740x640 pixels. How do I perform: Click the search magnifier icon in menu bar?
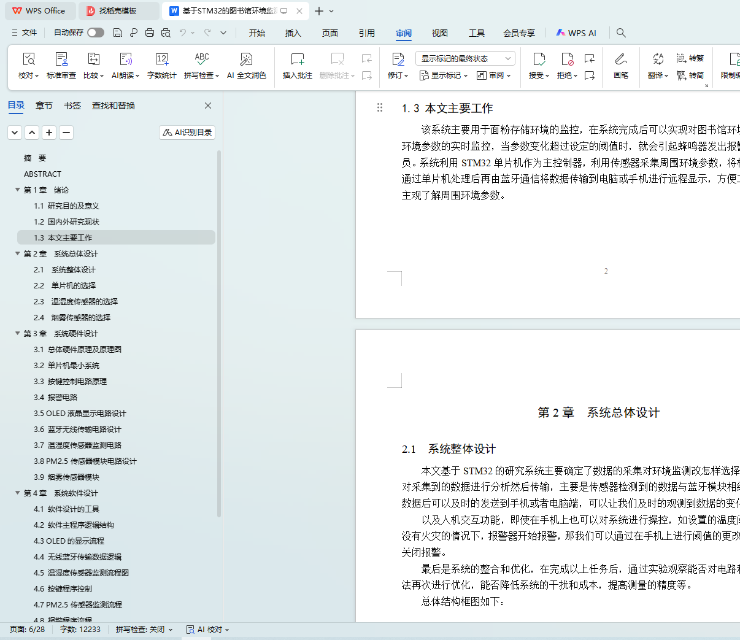(x=621, y=33)
